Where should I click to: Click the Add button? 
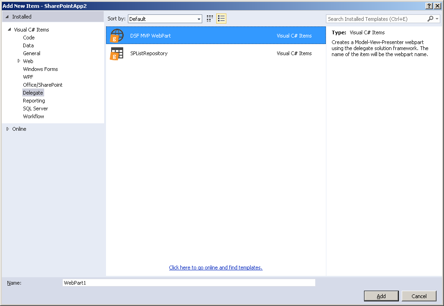pos(381,296)
